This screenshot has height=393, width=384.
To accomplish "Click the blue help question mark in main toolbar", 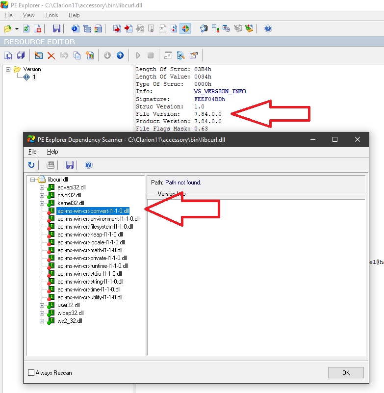I will (268, 28).
